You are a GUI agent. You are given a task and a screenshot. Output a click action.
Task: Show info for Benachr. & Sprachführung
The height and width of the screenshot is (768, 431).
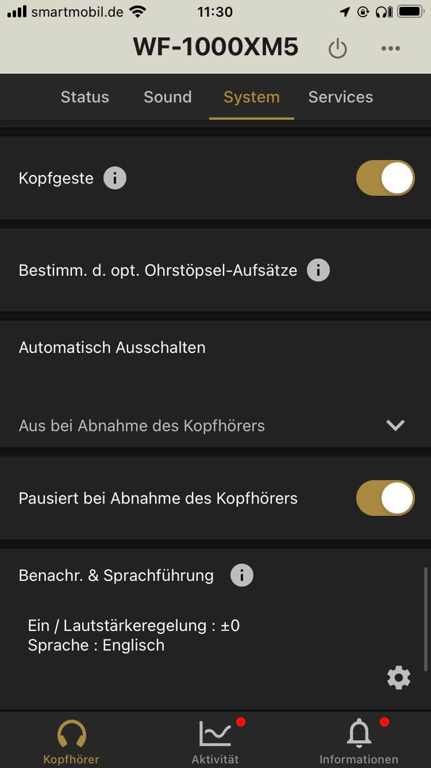click(241, 575)
